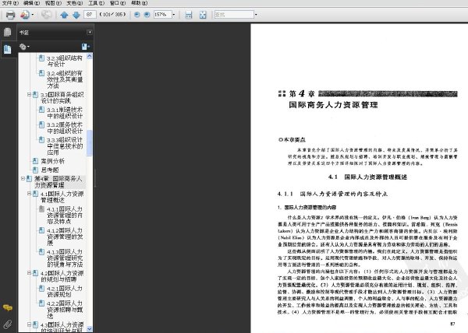Image resolution: width=468 pixels, height=333 pixels.
Task: Click the zoom in plus icon
Action: point(147,14)
